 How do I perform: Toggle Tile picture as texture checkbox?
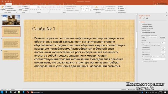[x=142, y=45]
